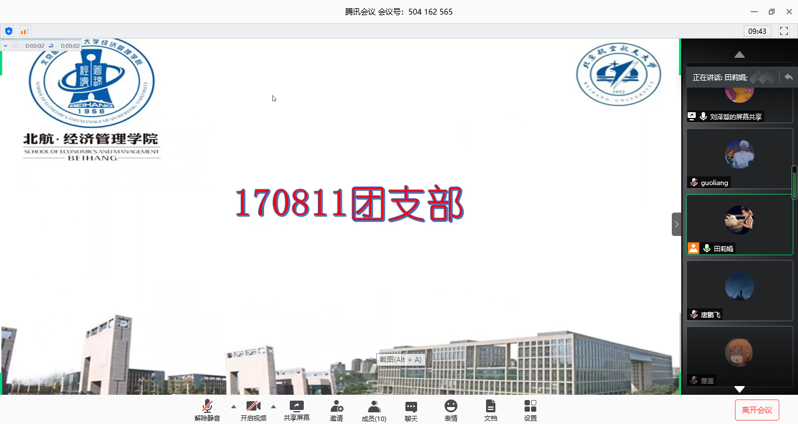Toggle fullscreen with top-right expand icon
This screenshot has height=424, width=798.
[783, 31]
